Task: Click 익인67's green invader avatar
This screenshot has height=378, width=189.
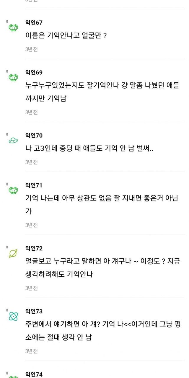Action: pyautogui.click(x=13, y=28)
